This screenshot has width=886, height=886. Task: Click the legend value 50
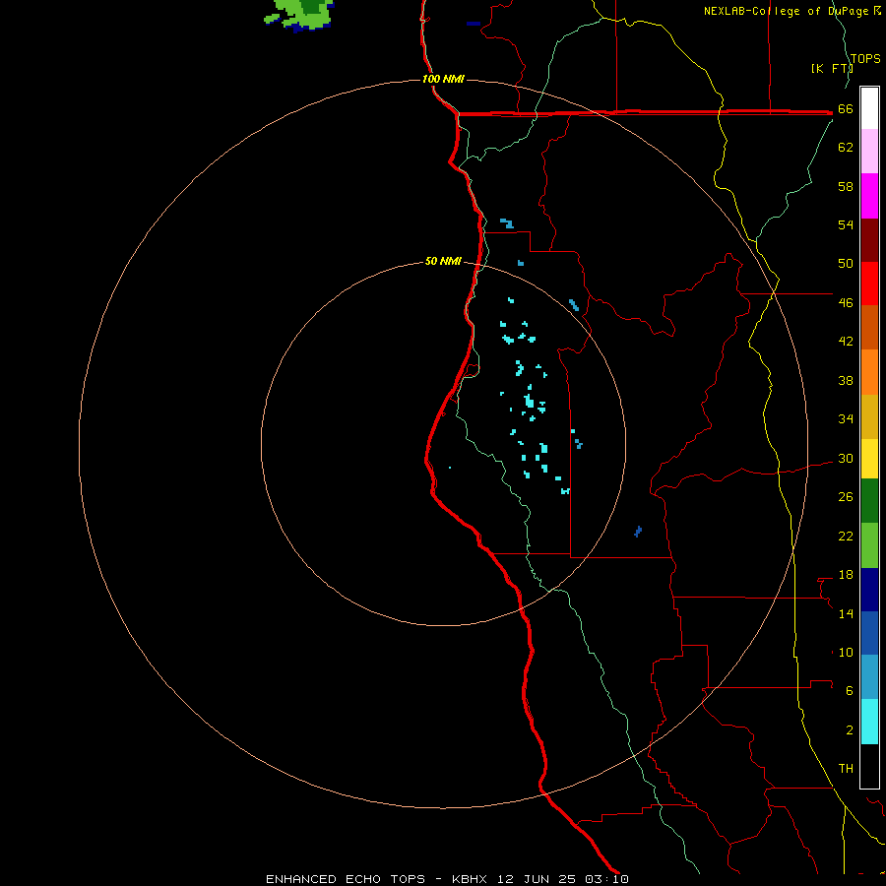click(846, 264)
